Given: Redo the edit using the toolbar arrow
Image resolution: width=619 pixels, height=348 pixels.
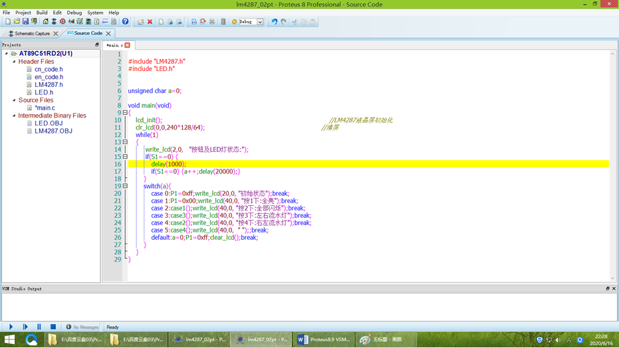Looking at the screenshot, I should coord(283,22).
